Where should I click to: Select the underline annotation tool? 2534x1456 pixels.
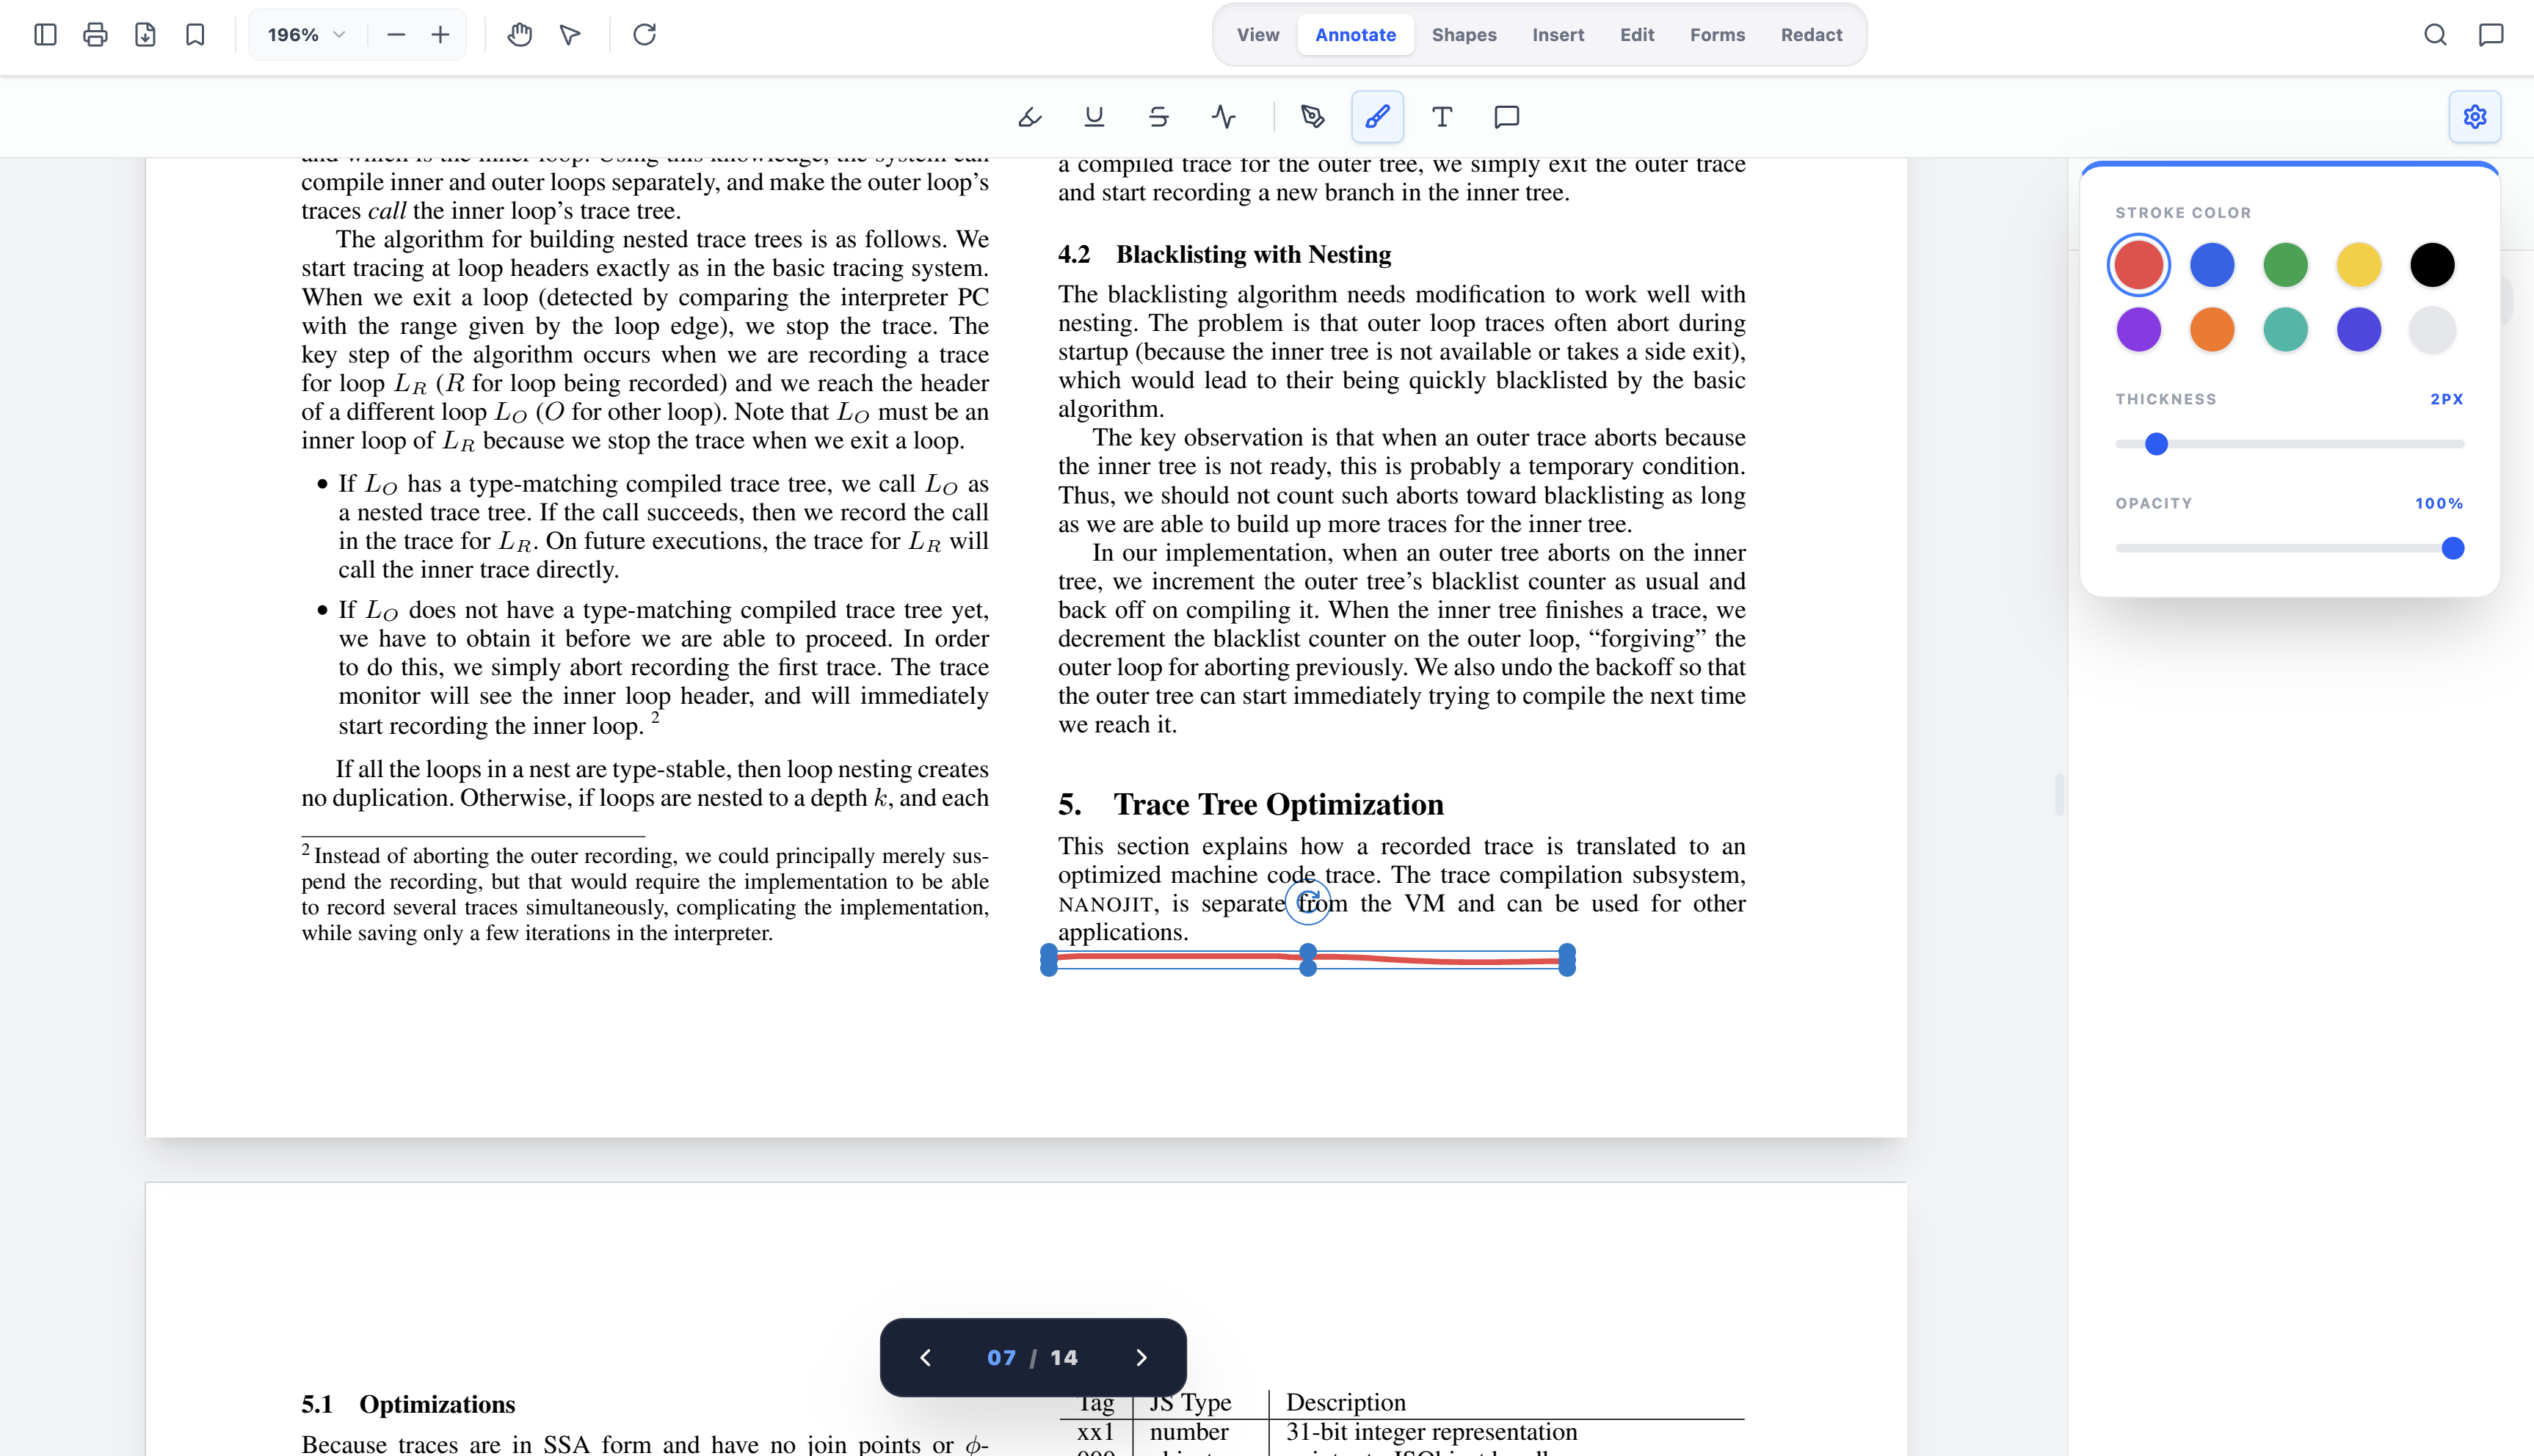pos(1094,117)
